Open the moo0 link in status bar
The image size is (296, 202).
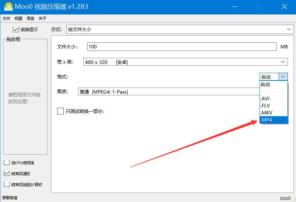click(x=285, y=198)
